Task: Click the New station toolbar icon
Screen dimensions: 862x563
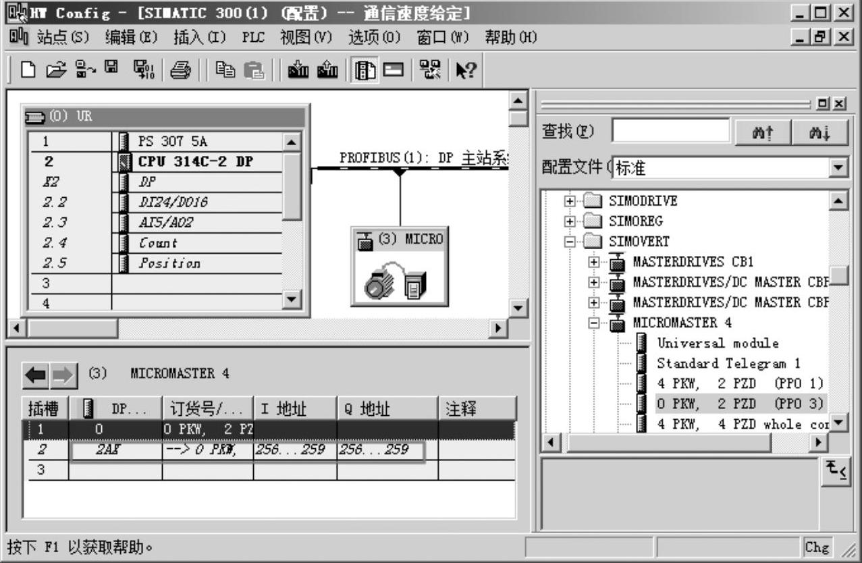Action: pyautogui.click(x=28, y=70)
